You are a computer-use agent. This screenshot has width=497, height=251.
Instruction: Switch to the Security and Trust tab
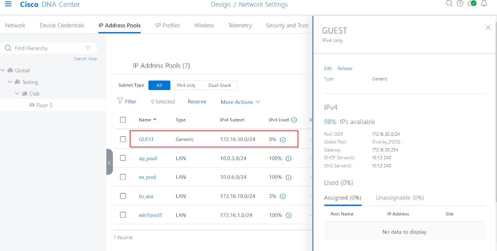[x=287, y=25]
